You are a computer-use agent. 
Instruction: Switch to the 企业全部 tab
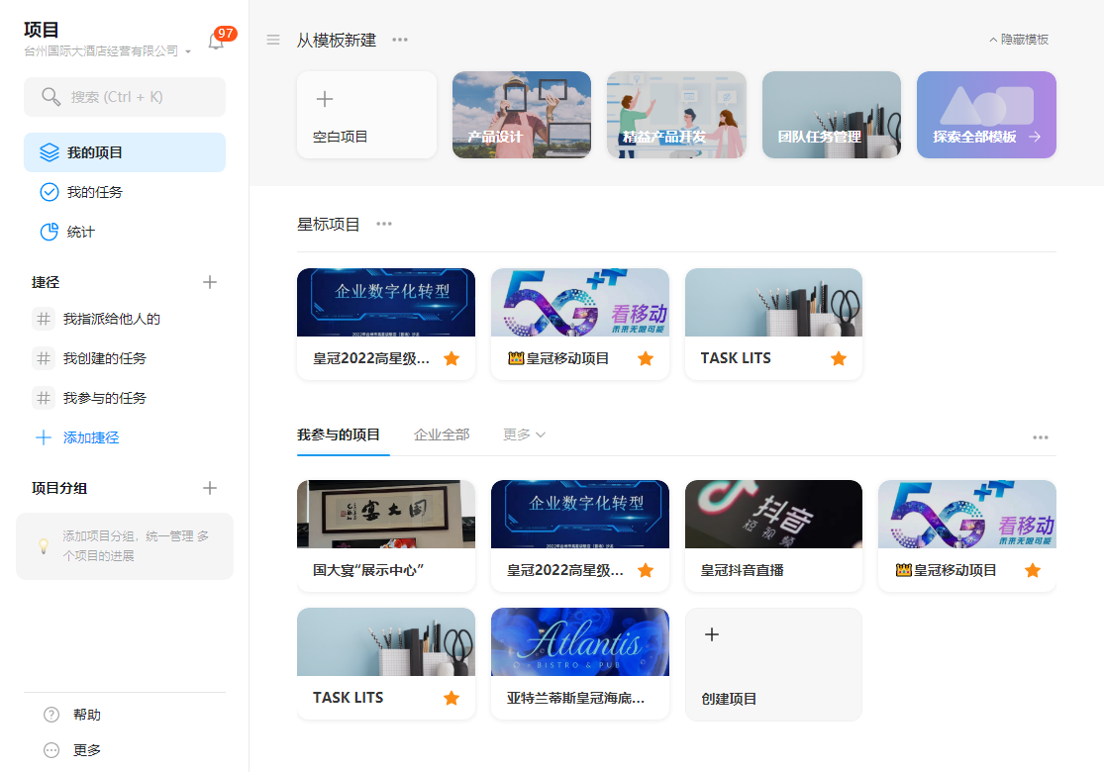(x=442, y=434)
